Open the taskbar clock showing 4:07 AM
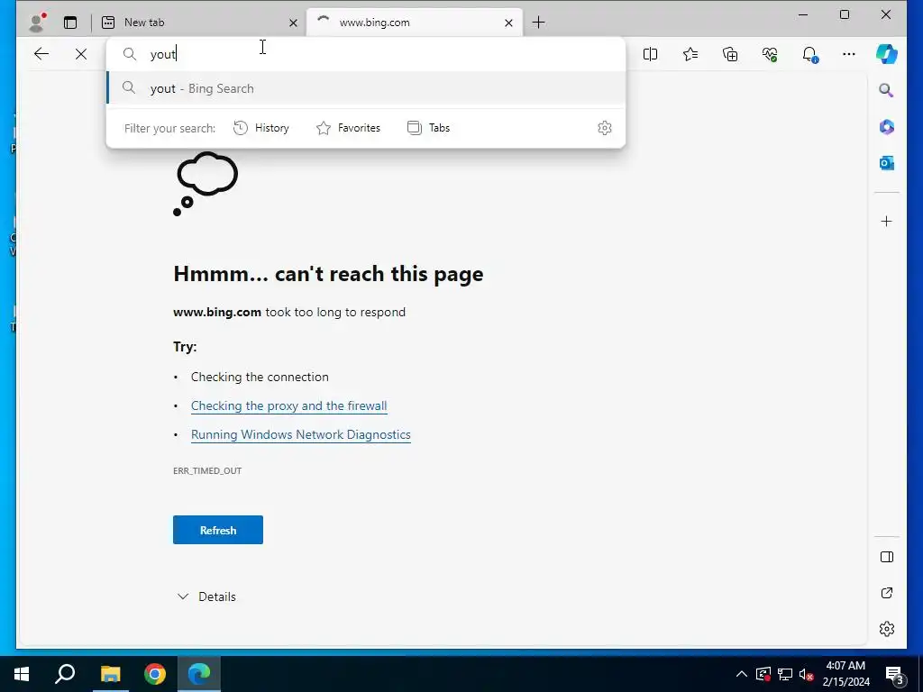Screen dimensions: 923x692 [845, 674]
